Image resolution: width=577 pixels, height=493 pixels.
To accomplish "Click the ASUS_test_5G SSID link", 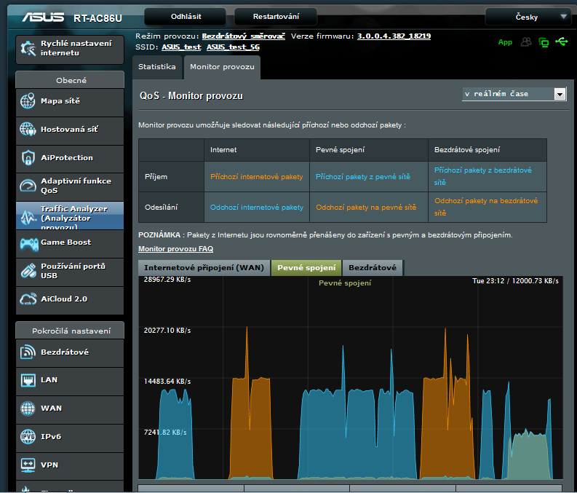I will 233,47.
